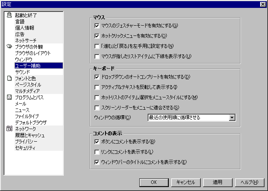Enable スクリーンリーダーをメニューに適合させる checkbox

(97, 108)
